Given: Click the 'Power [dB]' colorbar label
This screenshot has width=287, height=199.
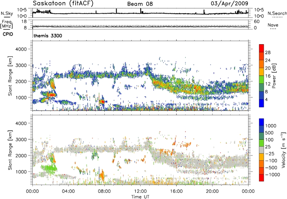Looking at the screenshot, I should click(274, 76).
